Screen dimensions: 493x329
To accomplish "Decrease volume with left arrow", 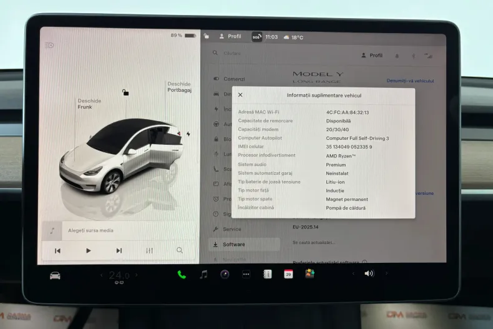I will [x=353, y=273].
